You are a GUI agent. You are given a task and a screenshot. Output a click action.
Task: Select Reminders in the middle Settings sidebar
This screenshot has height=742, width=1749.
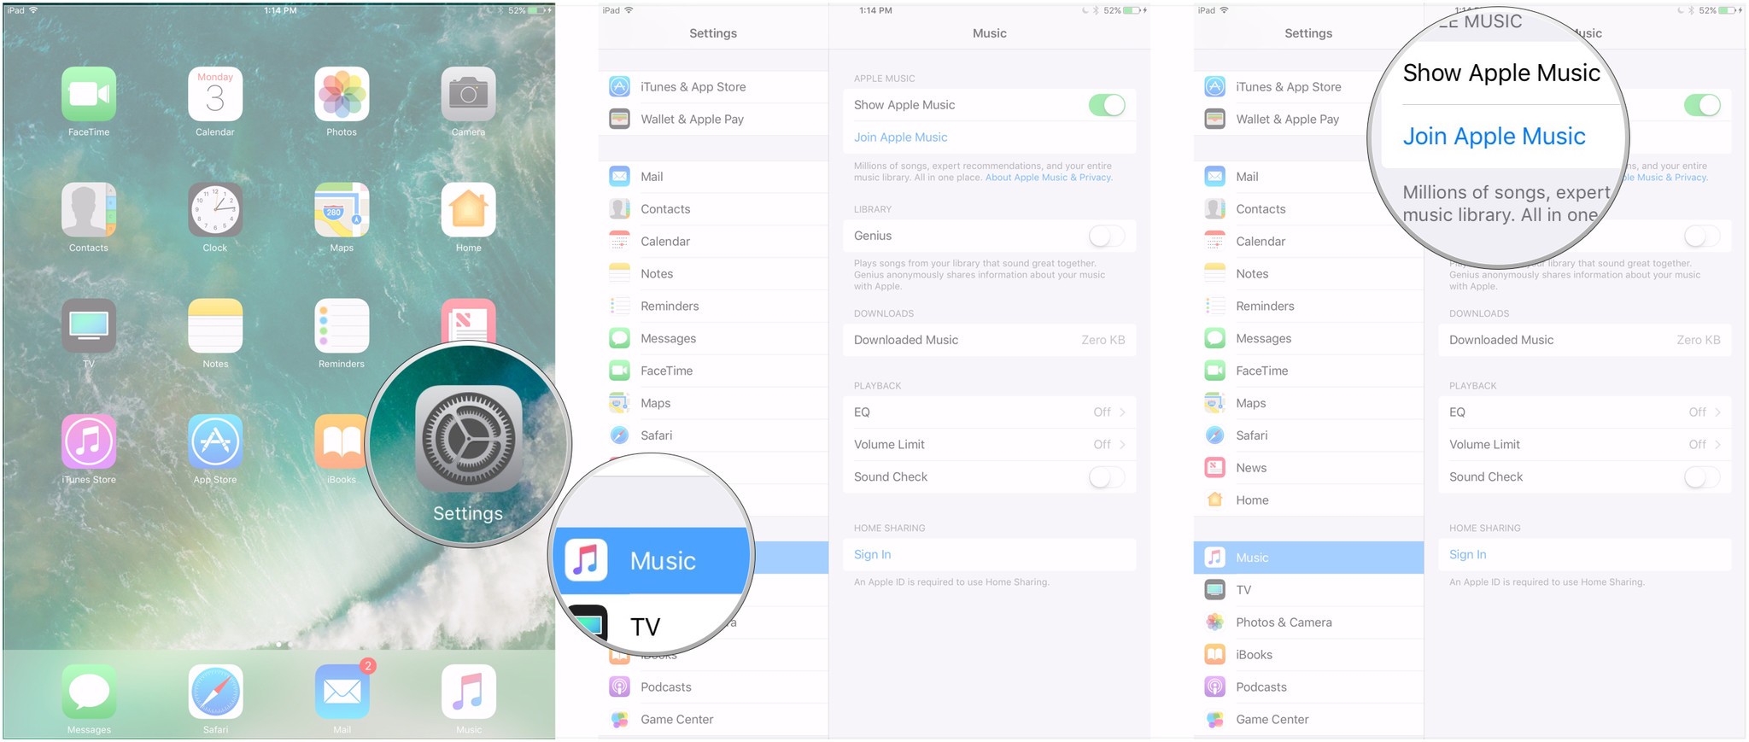713,306
